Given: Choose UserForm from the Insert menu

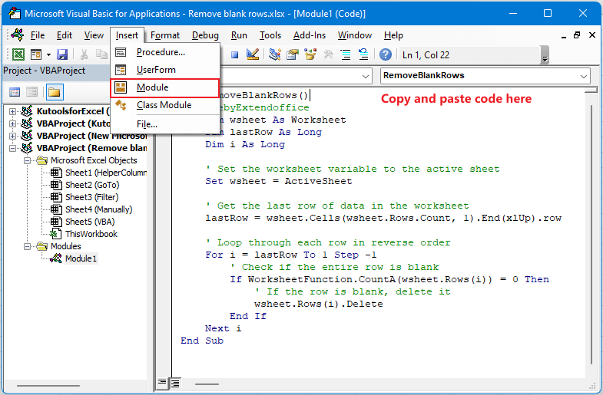Looking at the screenshot, I should pos(165,70).
